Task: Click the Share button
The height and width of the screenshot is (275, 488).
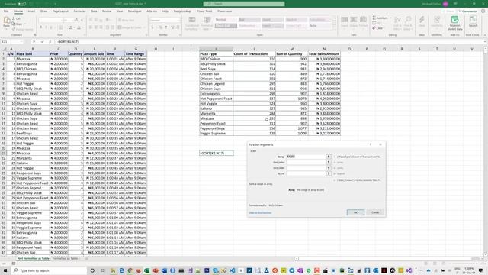Action: pos(448,11)
